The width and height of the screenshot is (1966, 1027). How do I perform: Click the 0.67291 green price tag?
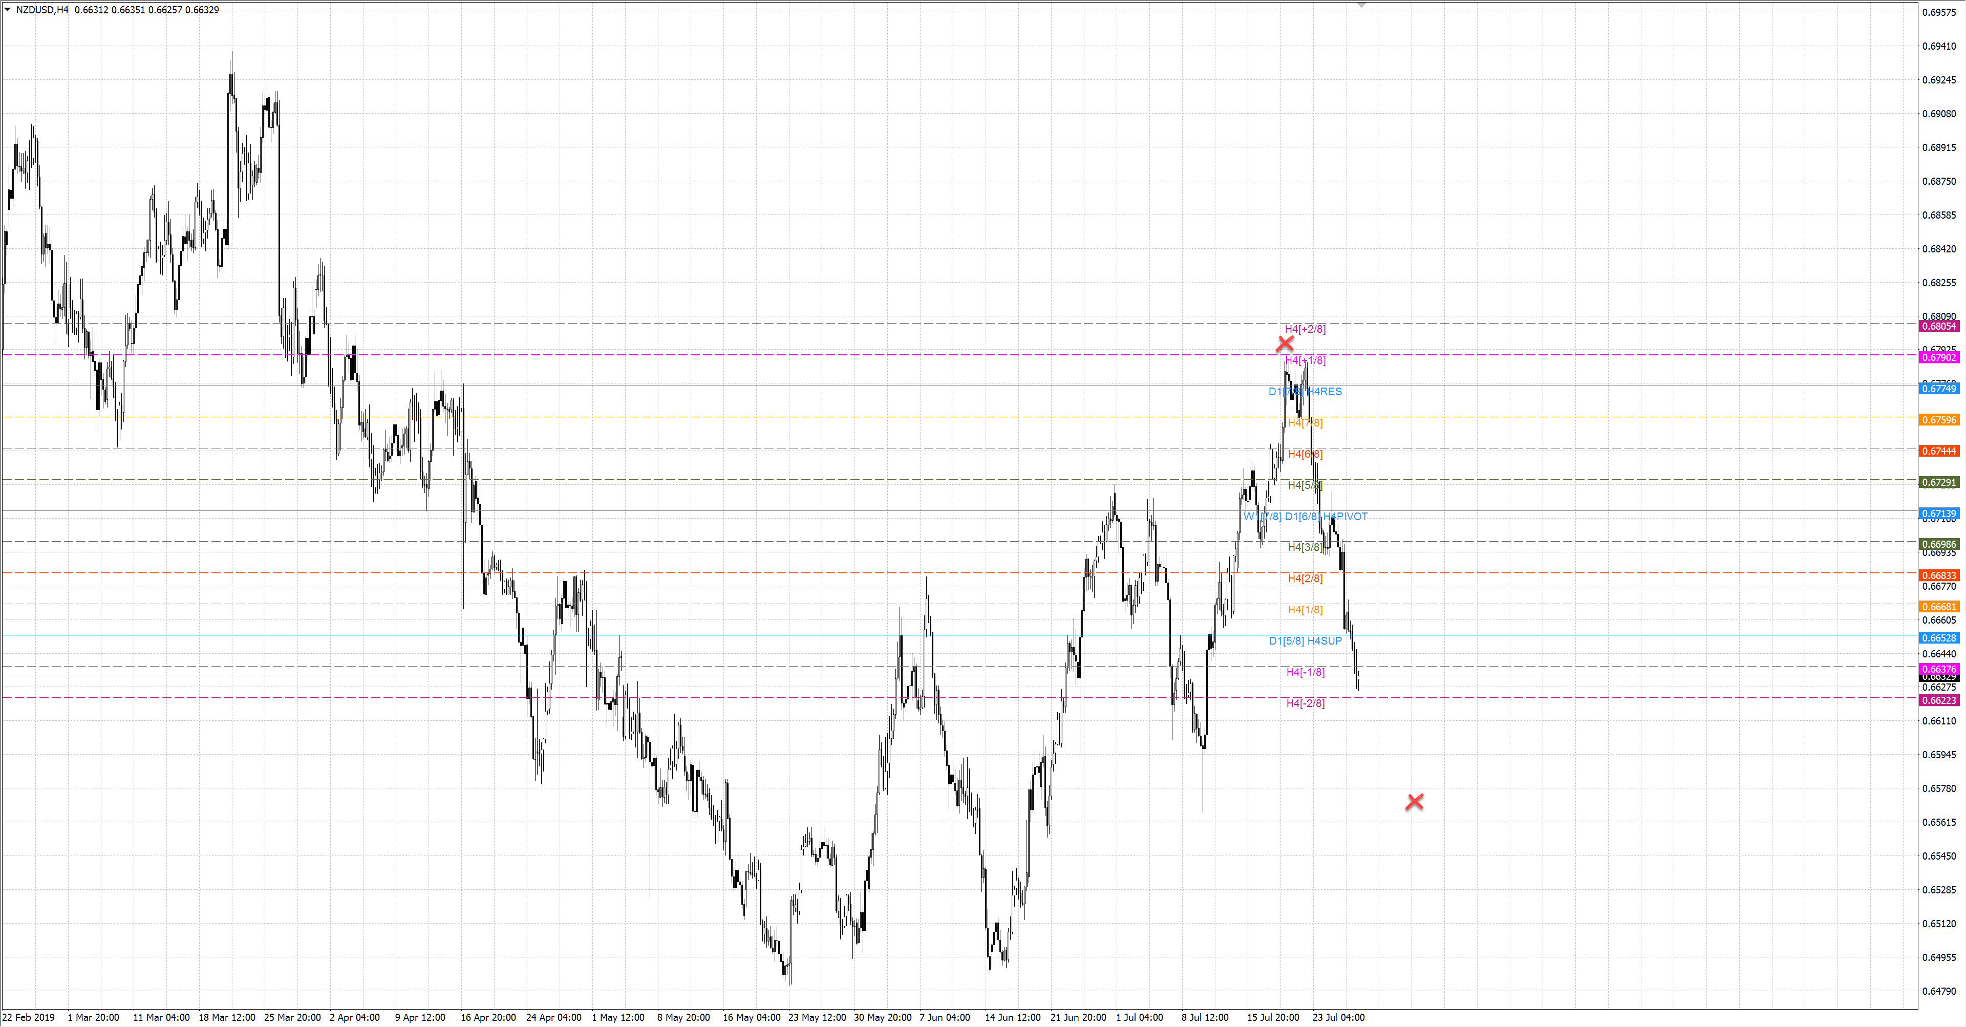click(1938, 483)
